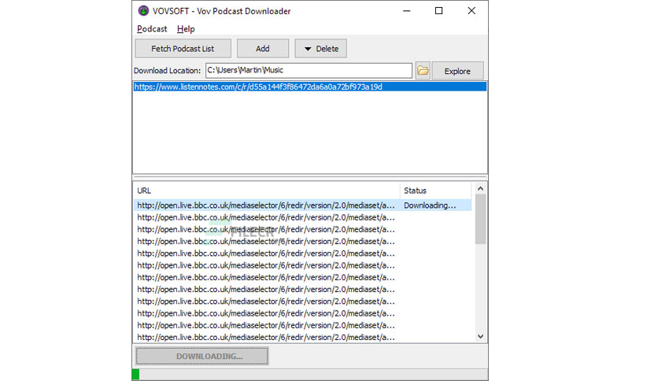Click the Fetch Podcast List button
Viewport: 658px width, 381px height.
183,49
